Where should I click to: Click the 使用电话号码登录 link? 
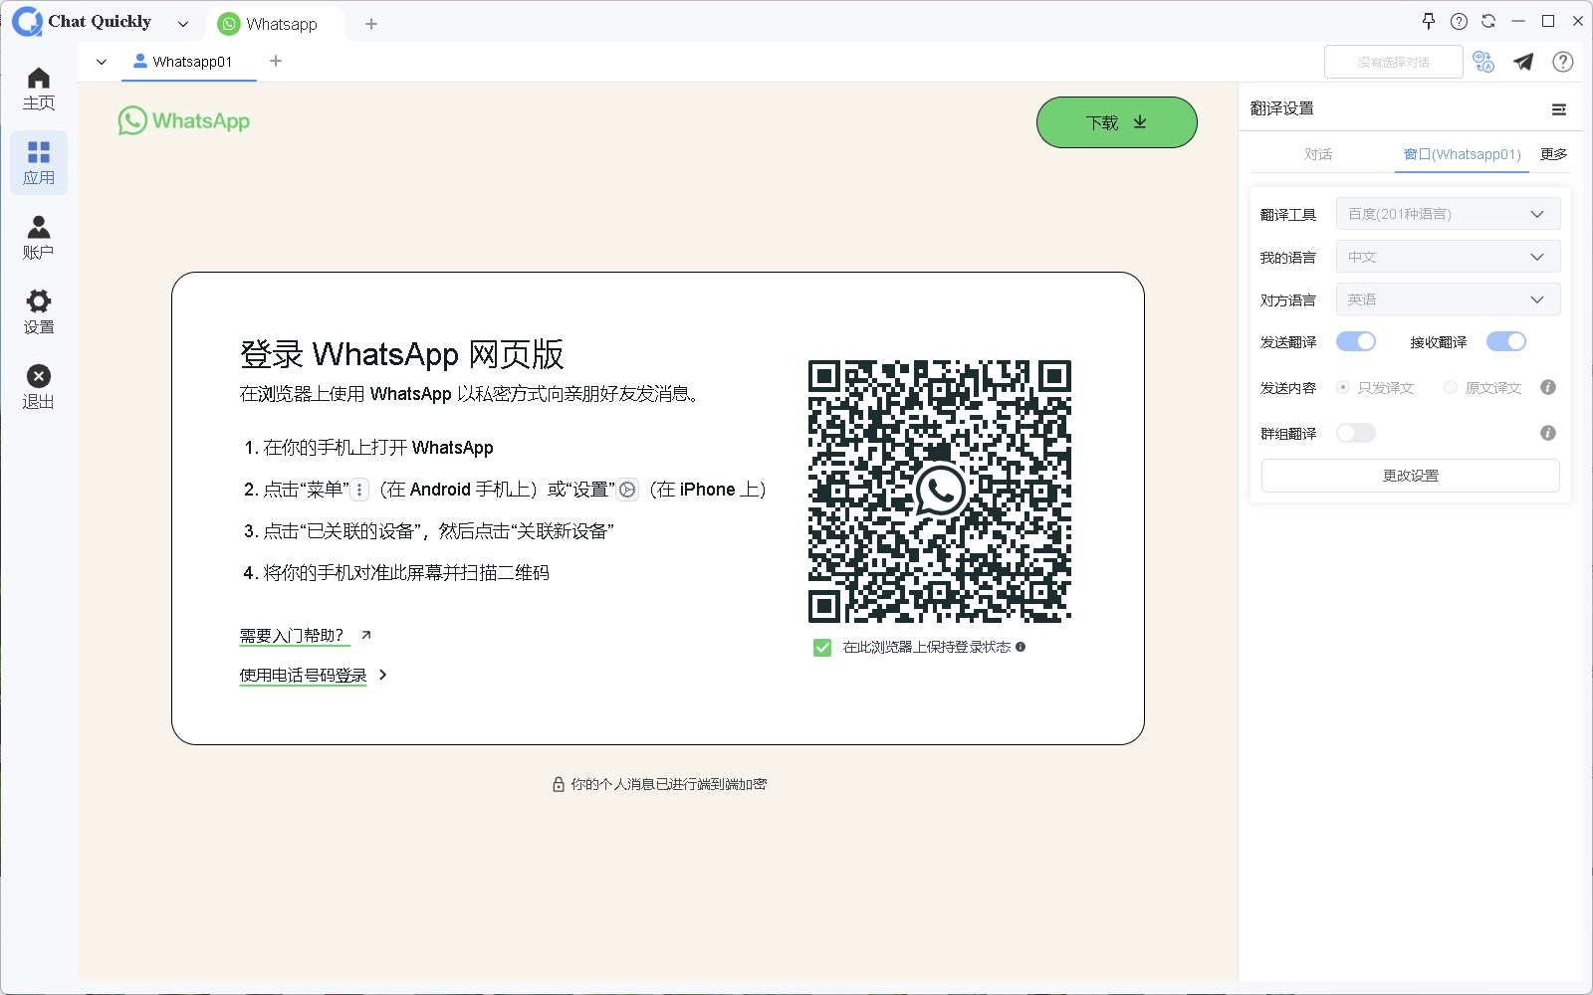[x=304, y=675]
